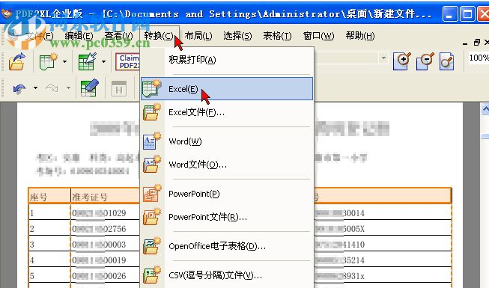Click the cell ending in 30014

point(383,213)
